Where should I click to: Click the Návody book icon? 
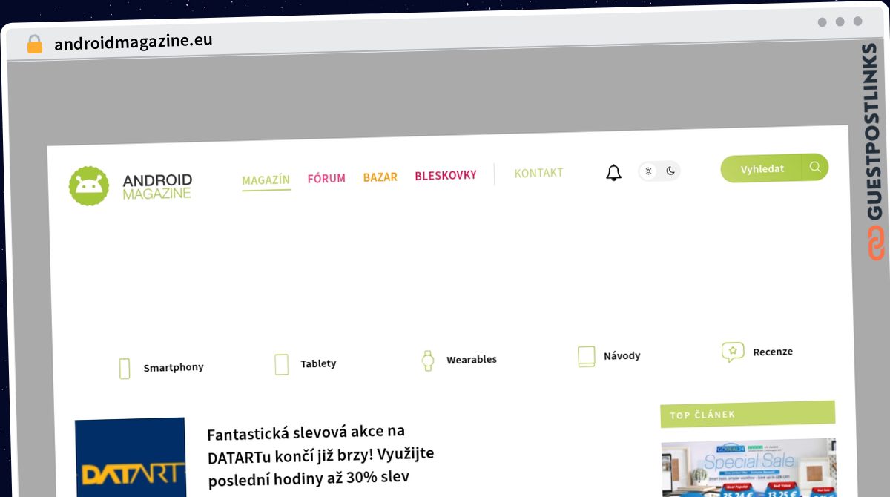click(x=587, y=357)
